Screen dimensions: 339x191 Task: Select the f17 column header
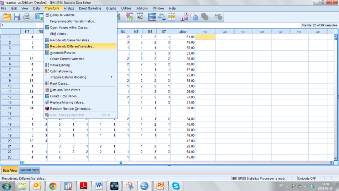point(27,32)
